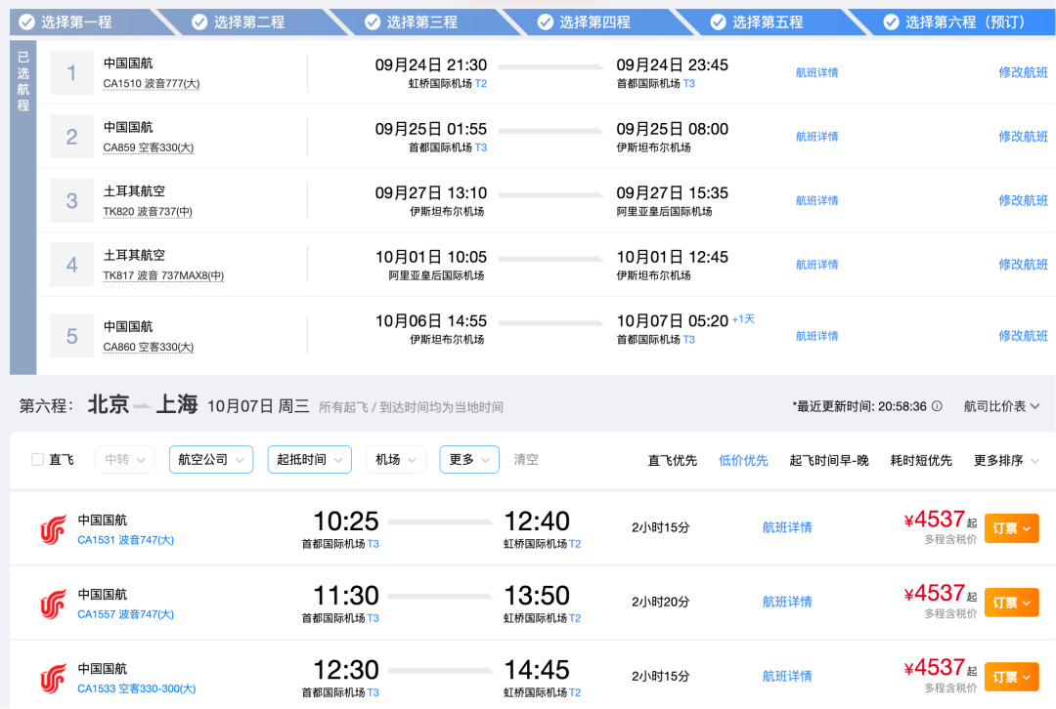This screenshot has width=1056, height=709.
Task: Click the ¥4537 price of flight CA1531
Action: [934, 520]
